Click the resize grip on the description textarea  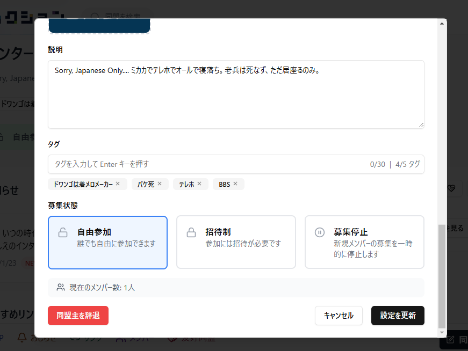tap(421, 125)
